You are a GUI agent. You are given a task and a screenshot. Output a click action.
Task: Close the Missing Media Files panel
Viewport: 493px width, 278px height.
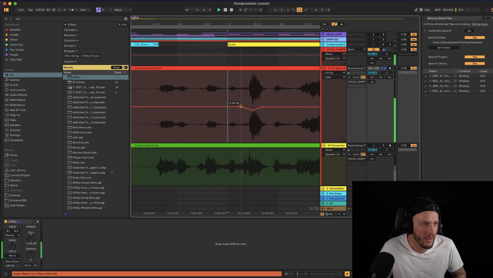pyautogui.click(x=425, y=18)
